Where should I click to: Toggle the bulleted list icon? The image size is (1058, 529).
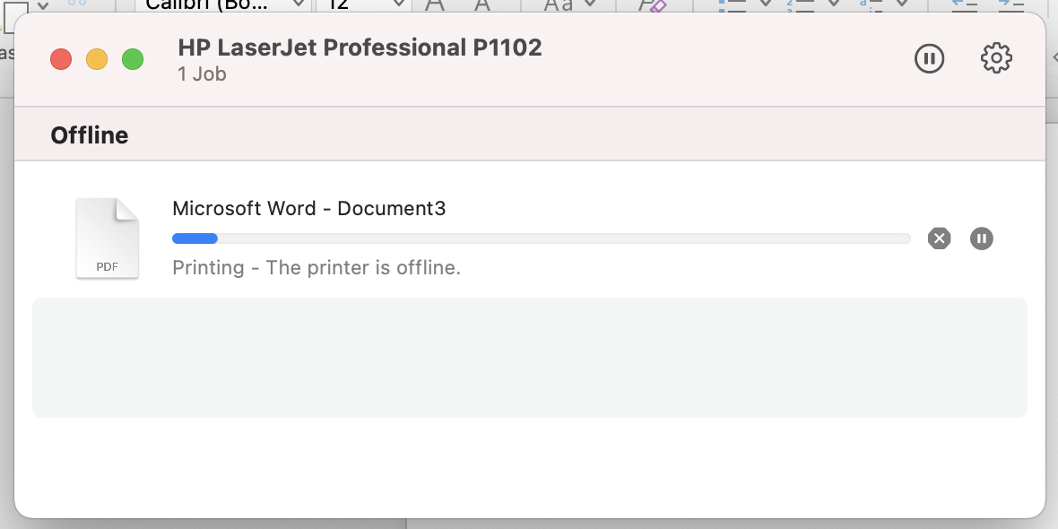coord(733,4)
